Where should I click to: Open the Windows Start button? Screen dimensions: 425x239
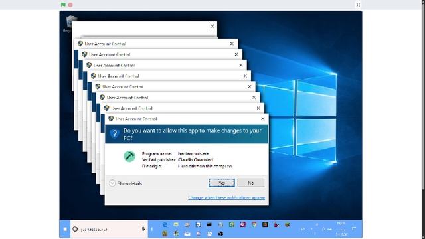coord(65,229)
